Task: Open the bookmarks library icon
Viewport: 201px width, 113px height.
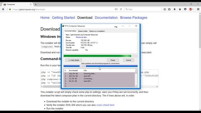Action: click(x=169, y=9)
